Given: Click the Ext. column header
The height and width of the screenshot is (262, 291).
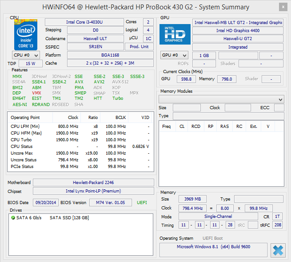Looking at the screenshot, I should click(254, 127).
